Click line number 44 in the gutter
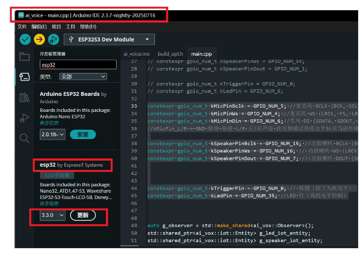The width and height of the screenshot is (363, 253). click(134, 188)
